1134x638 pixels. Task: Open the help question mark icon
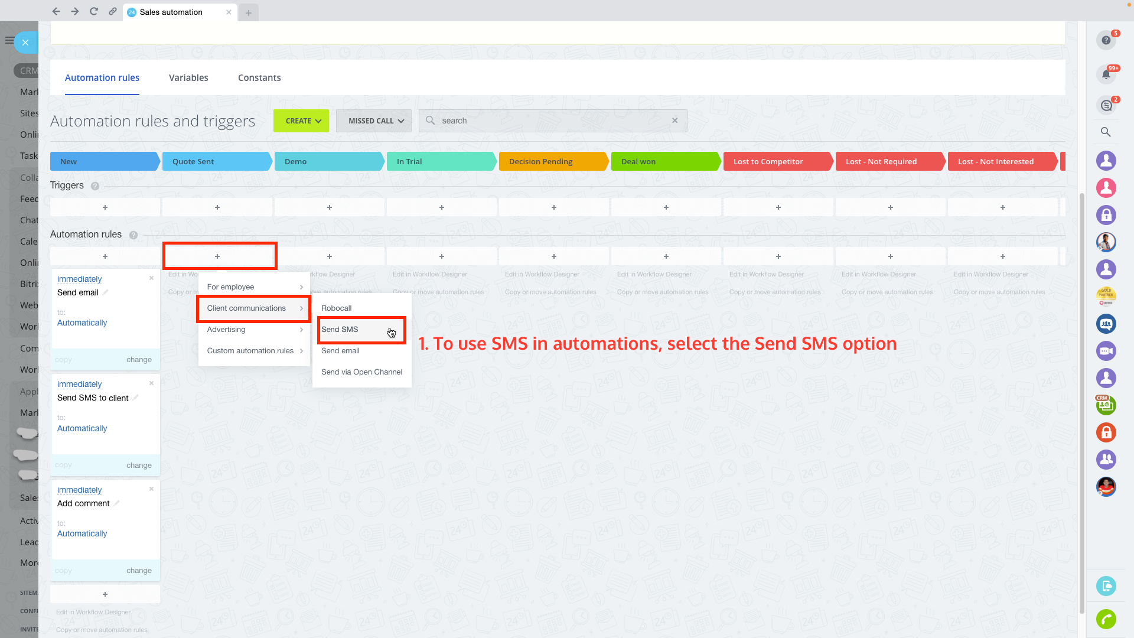(1106, 40)
